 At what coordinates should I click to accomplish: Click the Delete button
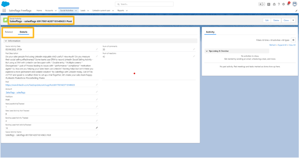tap(276, 20)
